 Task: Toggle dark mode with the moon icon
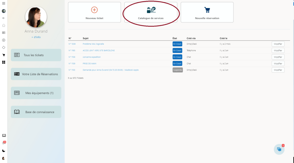pyautogui.click(x=4, y=151)
